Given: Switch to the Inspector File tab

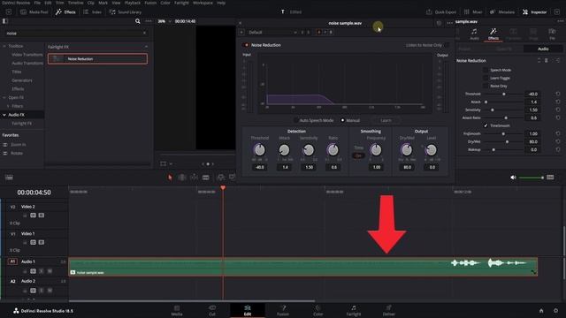Looking at the screenshot, I should point(552,34).
